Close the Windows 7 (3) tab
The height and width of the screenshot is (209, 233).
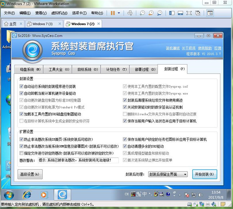pyautogui.click(x=60, y=24)
